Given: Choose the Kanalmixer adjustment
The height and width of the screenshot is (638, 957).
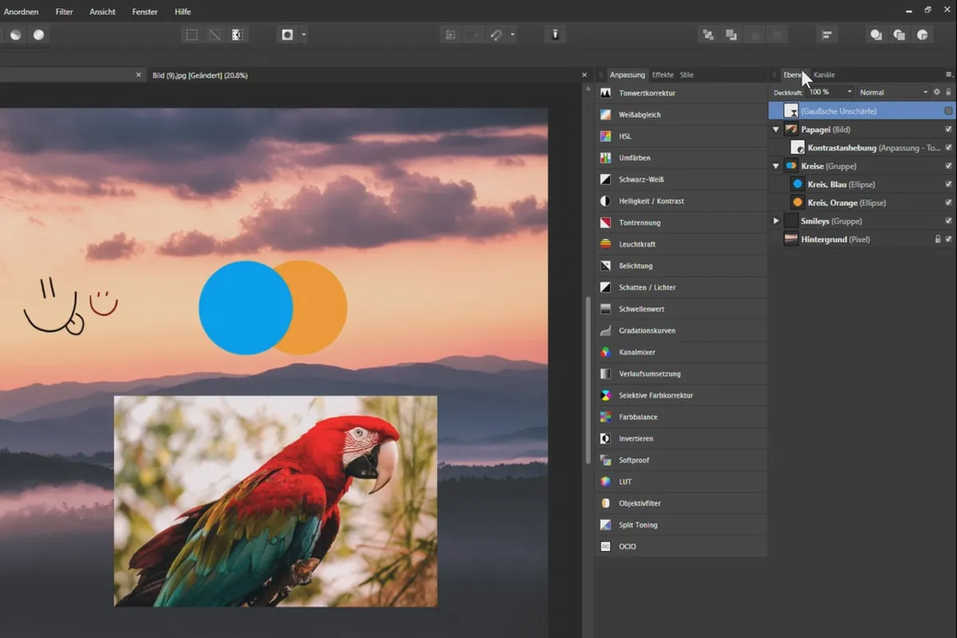Looking at the screenshot, I should pos(682,352).
